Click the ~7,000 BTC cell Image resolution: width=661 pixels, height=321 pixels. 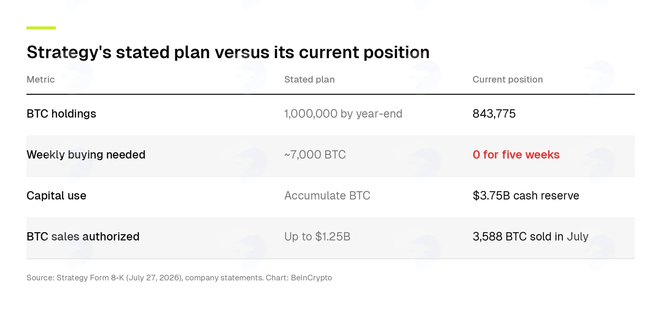click(315, 155)
